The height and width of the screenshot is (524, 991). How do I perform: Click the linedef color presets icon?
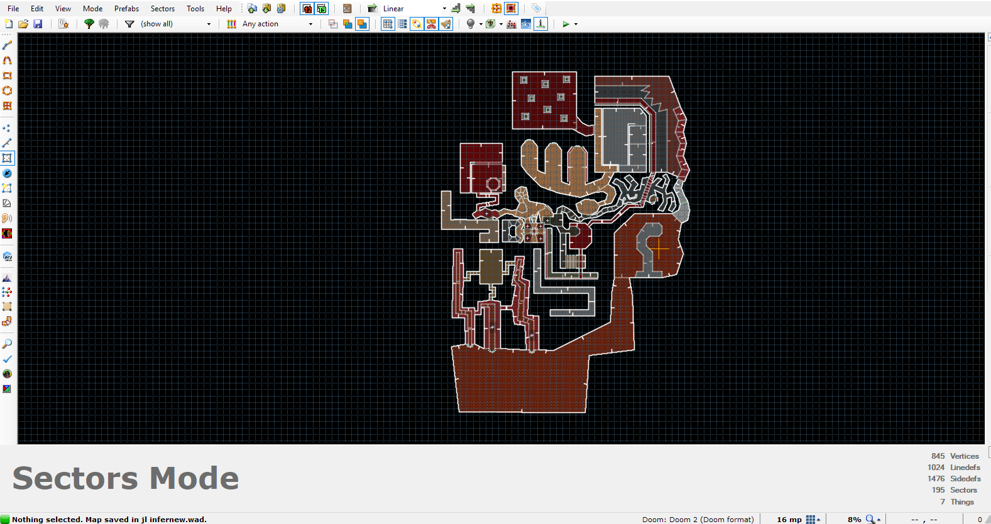pos(231,24)
